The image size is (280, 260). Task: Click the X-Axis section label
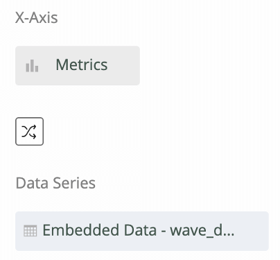(x=36, y=18)
